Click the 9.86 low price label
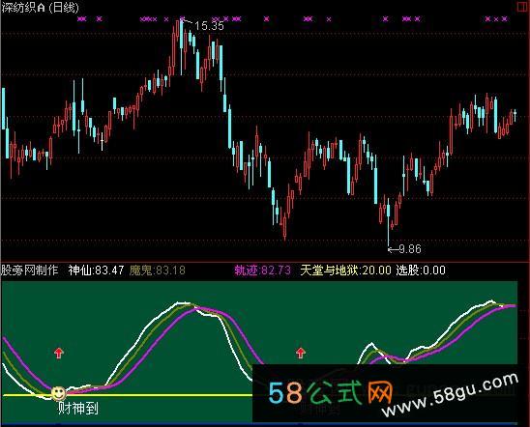Image resolution: width=530 pixels, height=427 pixels. (x=410, y=249)
